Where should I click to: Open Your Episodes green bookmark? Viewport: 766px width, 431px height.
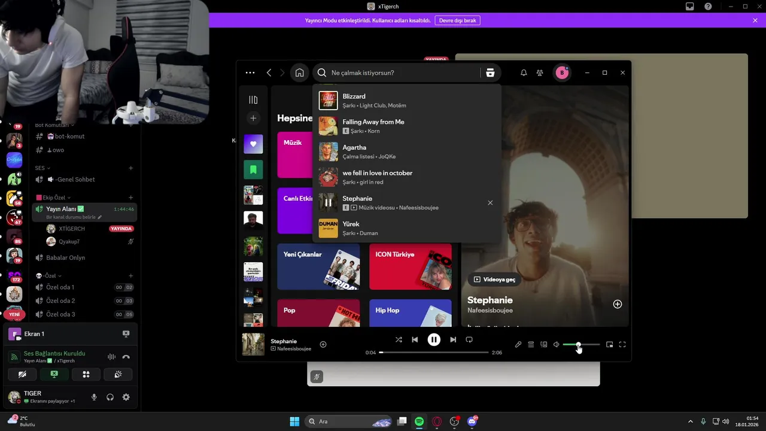pyautogui.click(x=253, y=169)
